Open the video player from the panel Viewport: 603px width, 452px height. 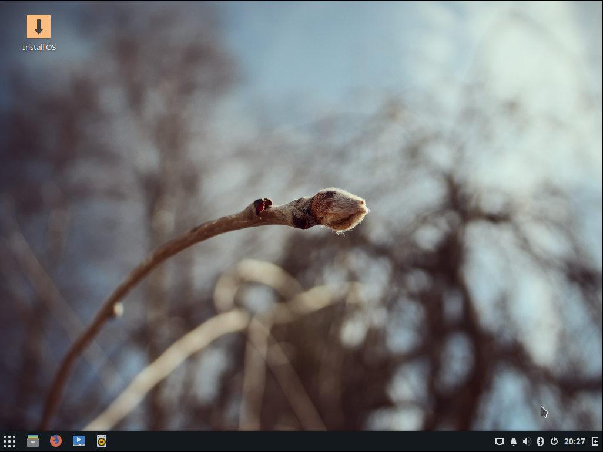point(79,441)
